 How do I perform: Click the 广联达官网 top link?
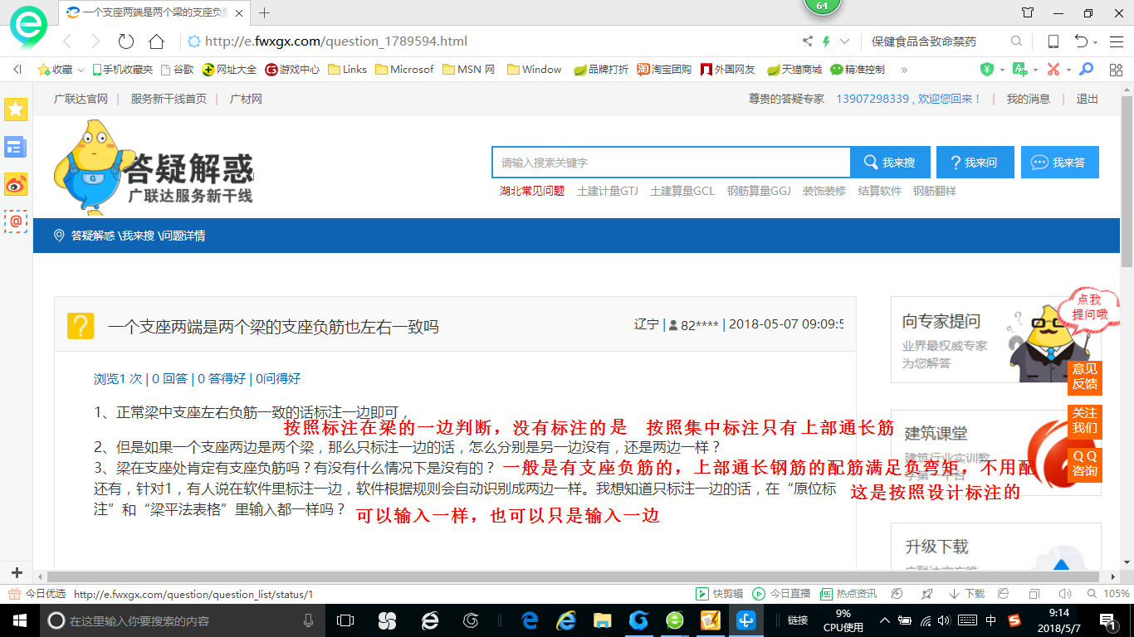tap(81, 99)
